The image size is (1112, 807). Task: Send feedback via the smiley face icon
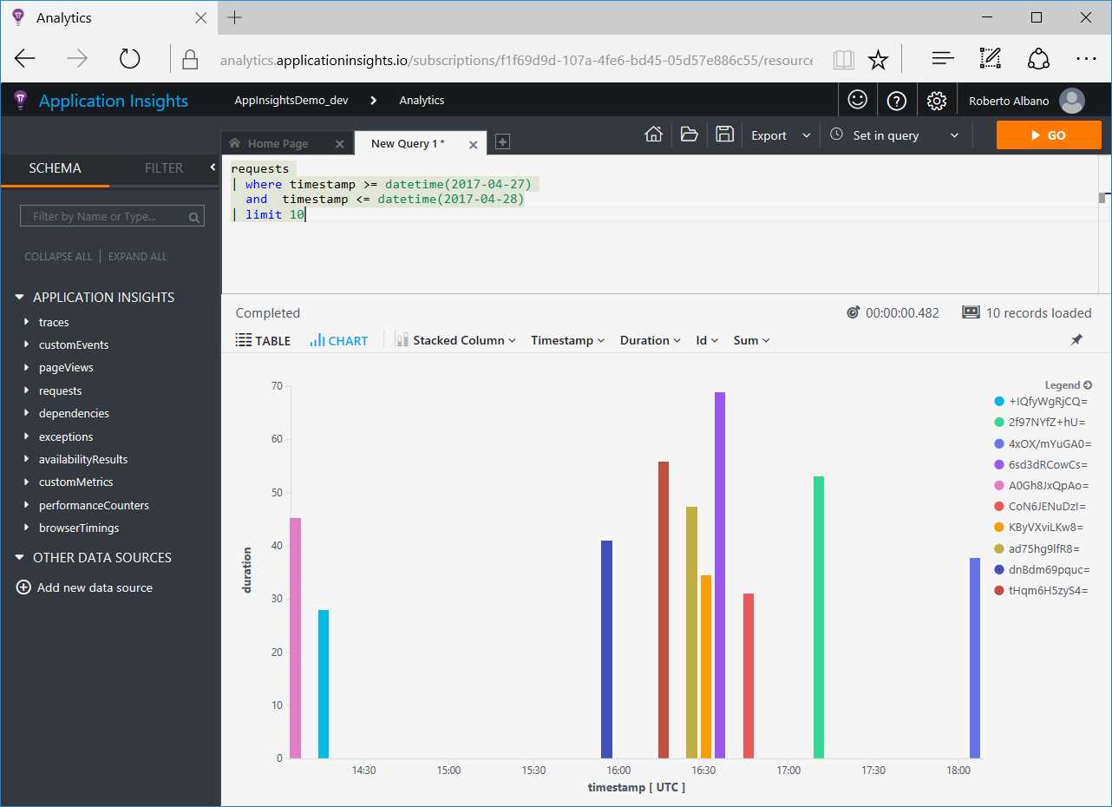click(858, 101)
